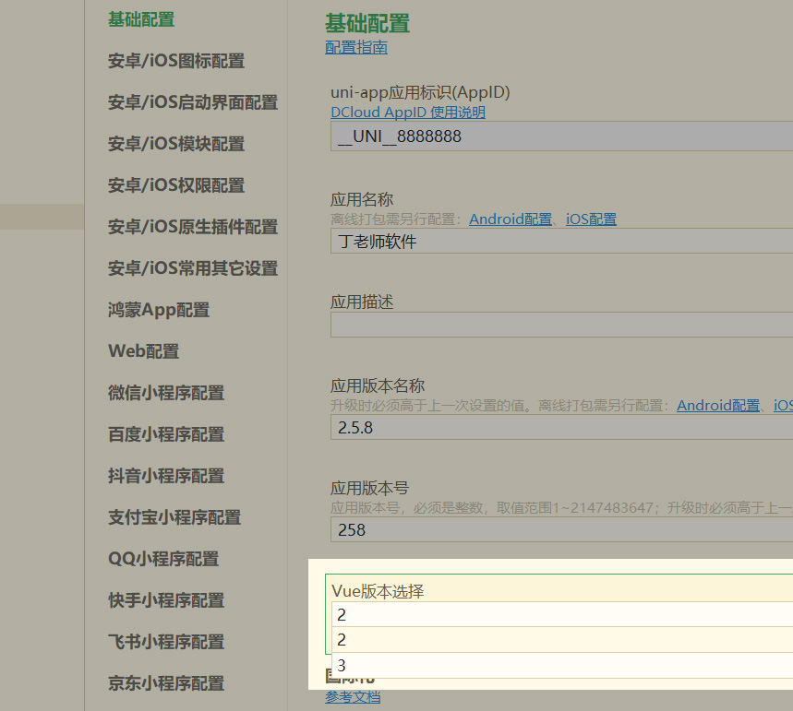The height and width of the screenshot is (711, 793).
Task: Switch to Web配置 section
Action: 143,351
